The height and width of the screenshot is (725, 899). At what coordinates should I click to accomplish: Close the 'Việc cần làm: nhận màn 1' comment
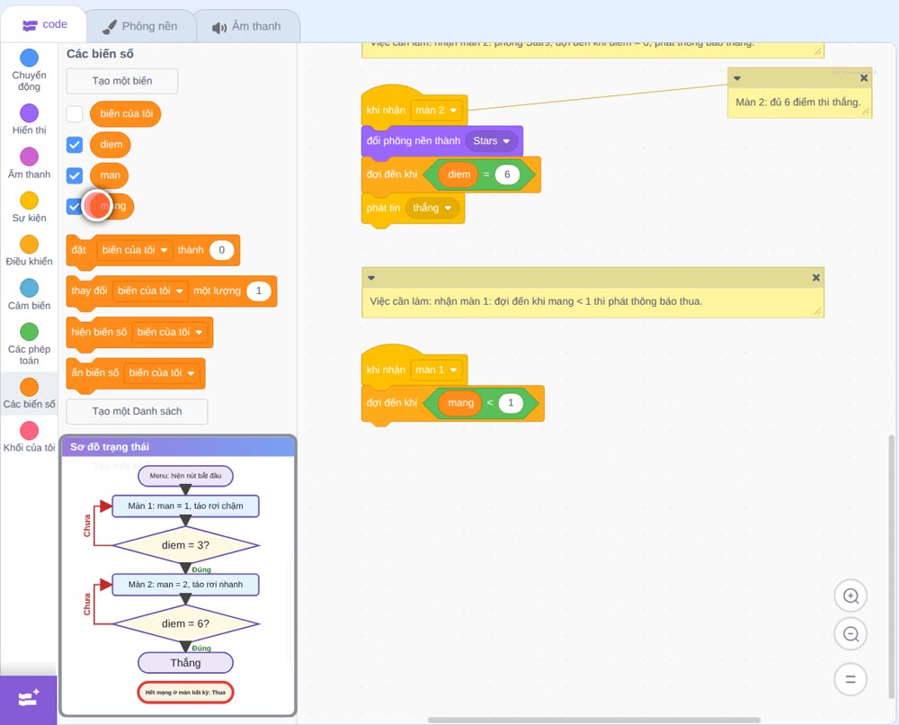[x=816, y=278]
